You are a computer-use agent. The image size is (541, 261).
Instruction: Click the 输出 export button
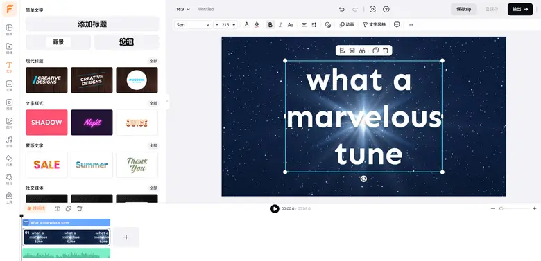520,9
